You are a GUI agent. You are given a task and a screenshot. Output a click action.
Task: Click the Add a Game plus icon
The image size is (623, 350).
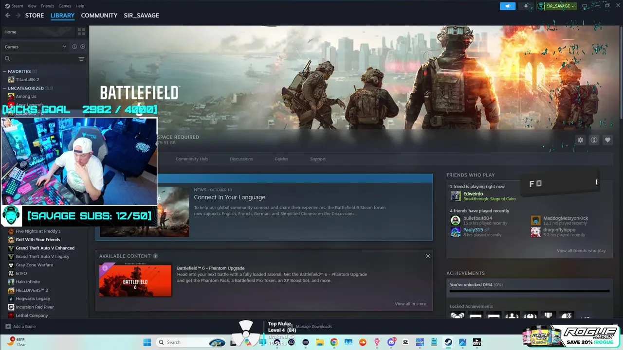pos(8,327)
